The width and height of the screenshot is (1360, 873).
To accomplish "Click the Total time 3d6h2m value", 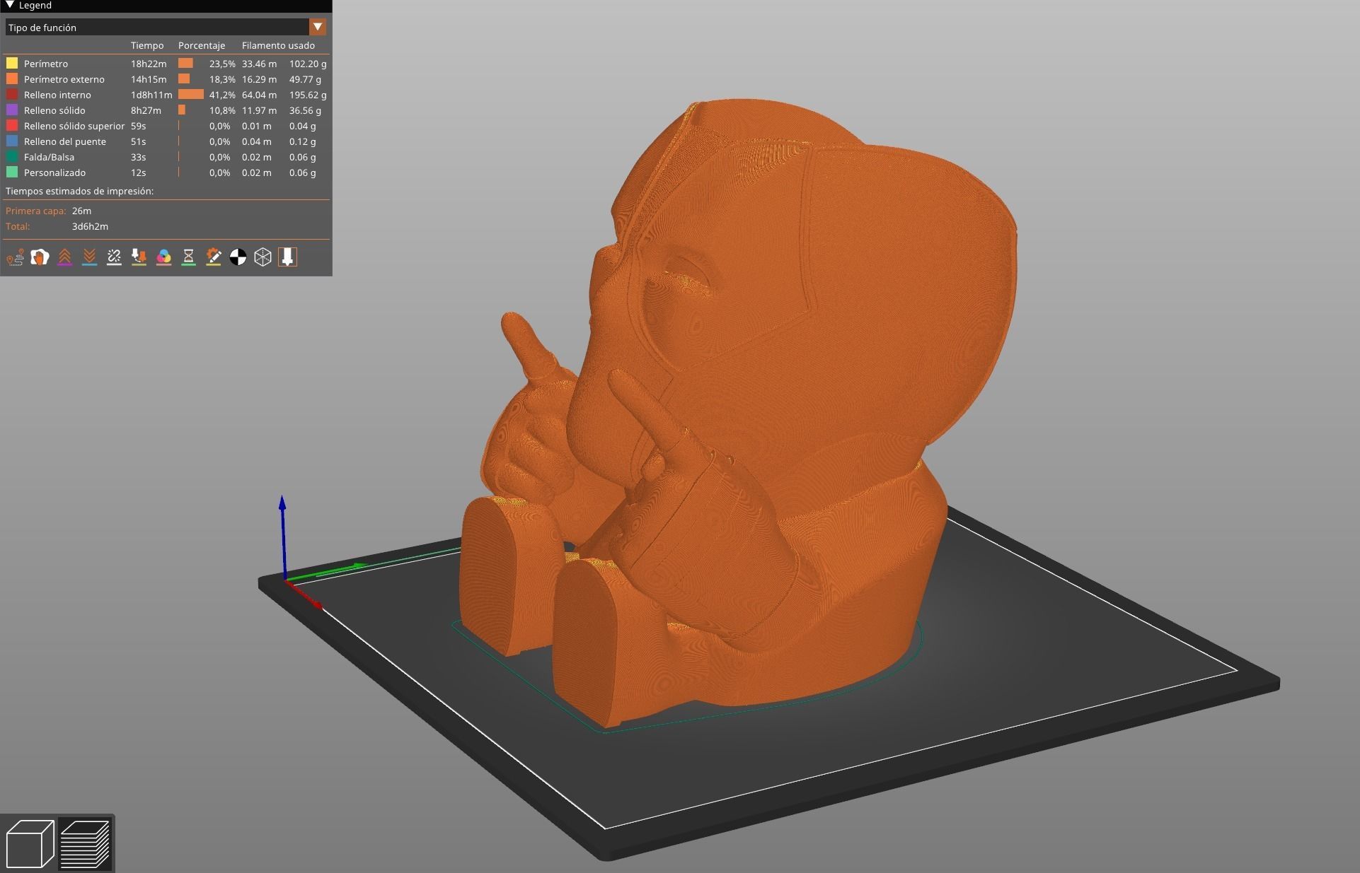I will pos(90,226).
